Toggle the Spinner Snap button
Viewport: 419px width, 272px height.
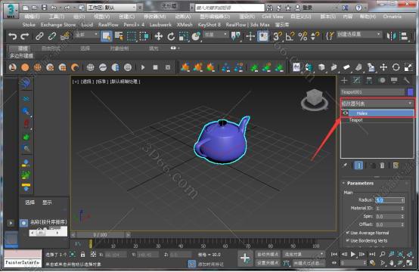pyautogui.click(x=315, y=36)
